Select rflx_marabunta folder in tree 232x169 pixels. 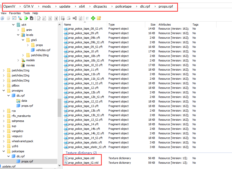click(21, 116)
